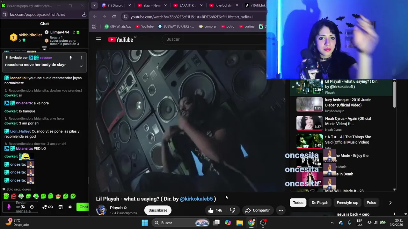Click the YouTube Buscar search field
Viewport: 408px width, 229px height.
pos(214,39)
